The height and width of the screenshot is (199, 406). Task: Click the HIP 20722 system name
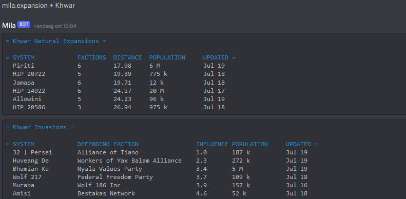[x=29, y=74]
